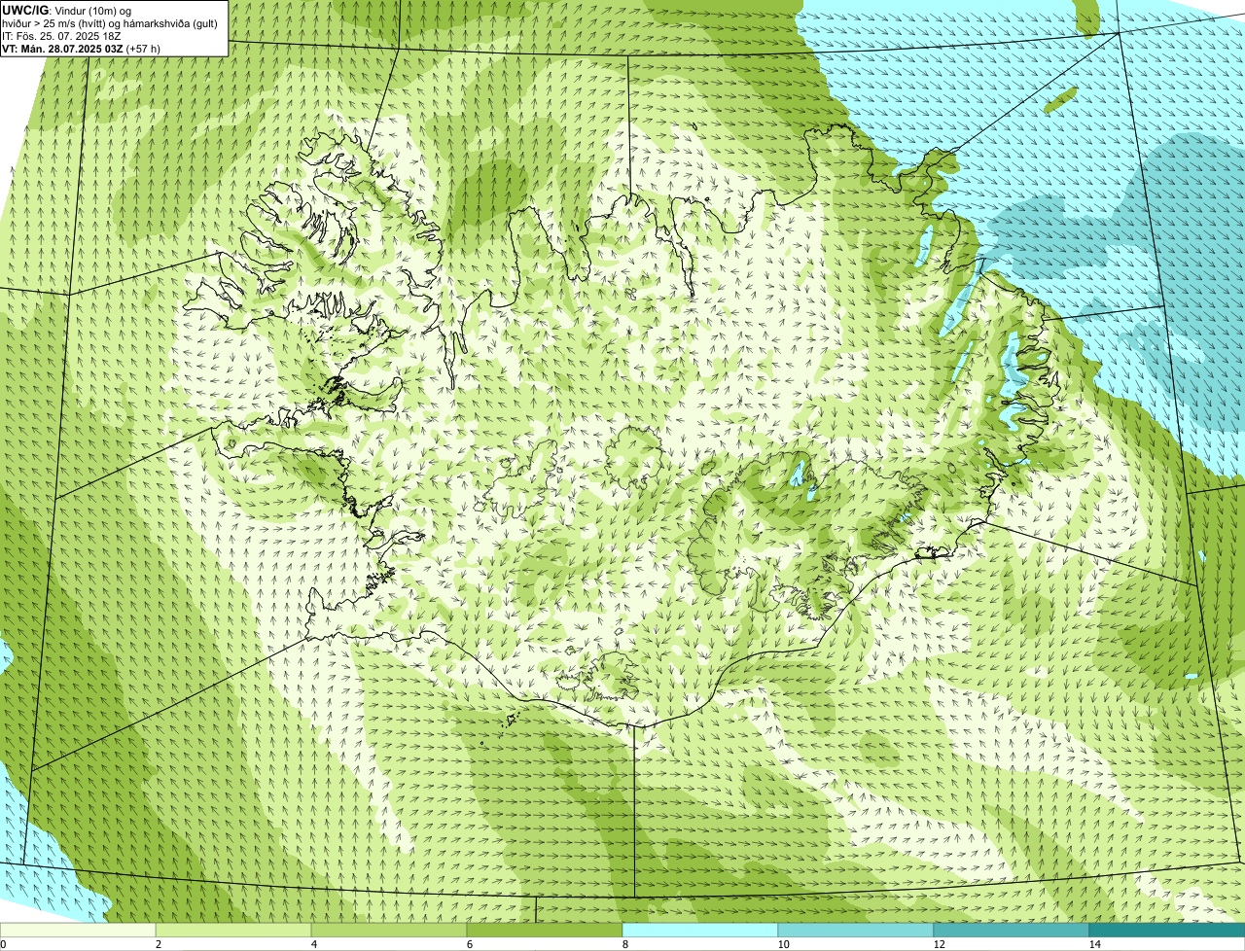Click the 'VT: Mán. 28.07.2025 03Z' line
Viewport: 1245px width, 951px height.
point(82,49)
